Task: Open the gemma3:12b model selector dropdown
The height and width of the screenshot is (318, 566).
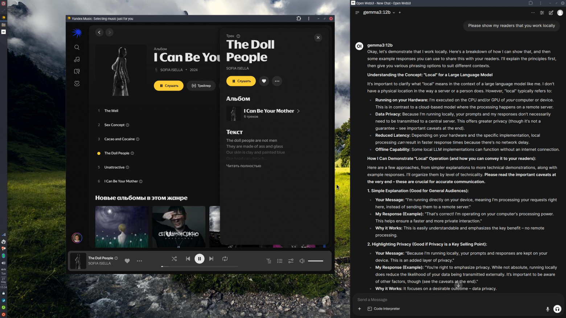Action: tap(379, 12)
